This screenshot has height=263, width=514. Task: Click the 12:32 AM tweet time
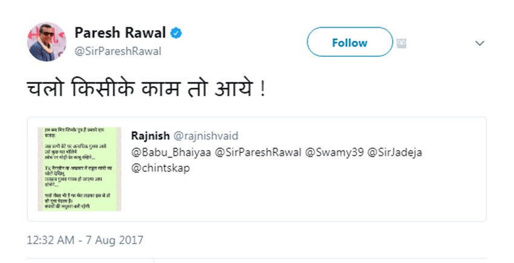(x=51, y=240)
